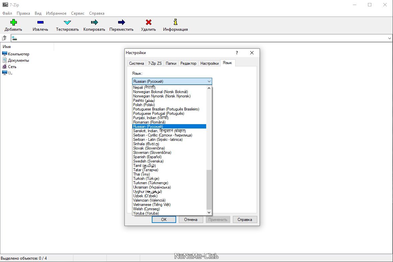The height and width of the screenshot is (262, 393).
Task: Open the Вид menu
Action: (38, 13)
